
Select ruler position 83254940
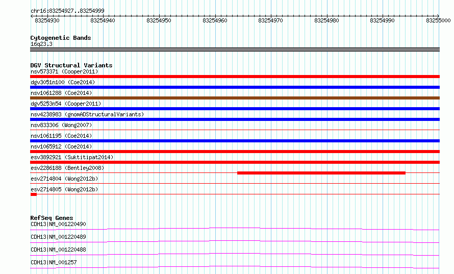(103, 20)
